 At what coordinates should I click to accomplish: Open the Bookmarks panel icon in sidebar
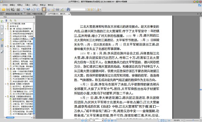[x=2, y=21]
